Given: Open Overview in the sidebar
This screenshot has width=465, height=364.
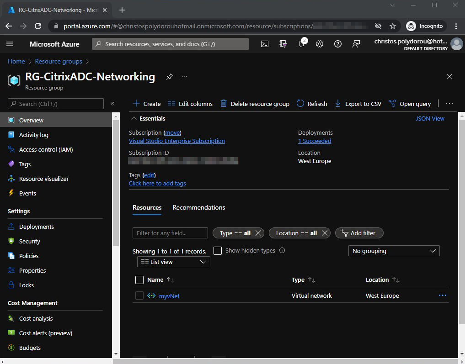Looking at the screenshot, I should coord(56,120).
